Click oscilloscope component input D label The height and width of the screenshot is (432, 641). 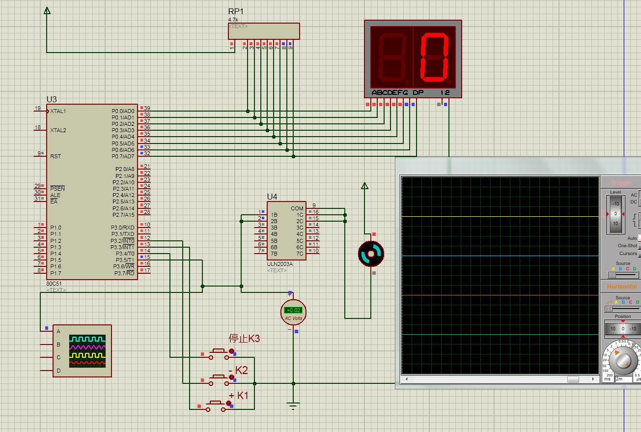(58, 371)
